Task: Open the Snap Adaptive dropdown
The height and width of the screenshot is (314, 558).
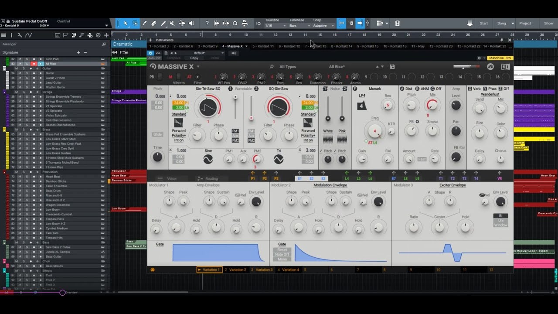Action: pyautogui.click(x=323, y=26)
